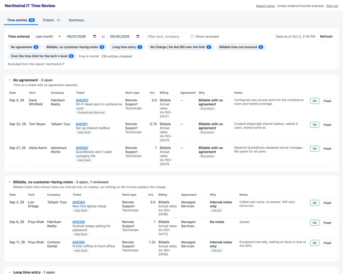Open ticket #48361 link

pos(82,124)
